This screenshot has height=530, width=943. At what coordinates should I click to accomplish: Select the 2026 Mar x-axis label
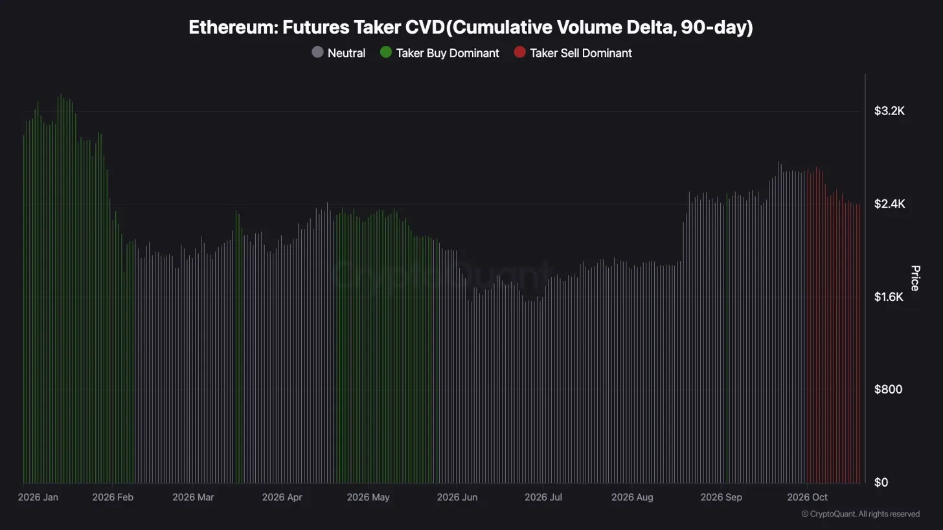[193, 497]
